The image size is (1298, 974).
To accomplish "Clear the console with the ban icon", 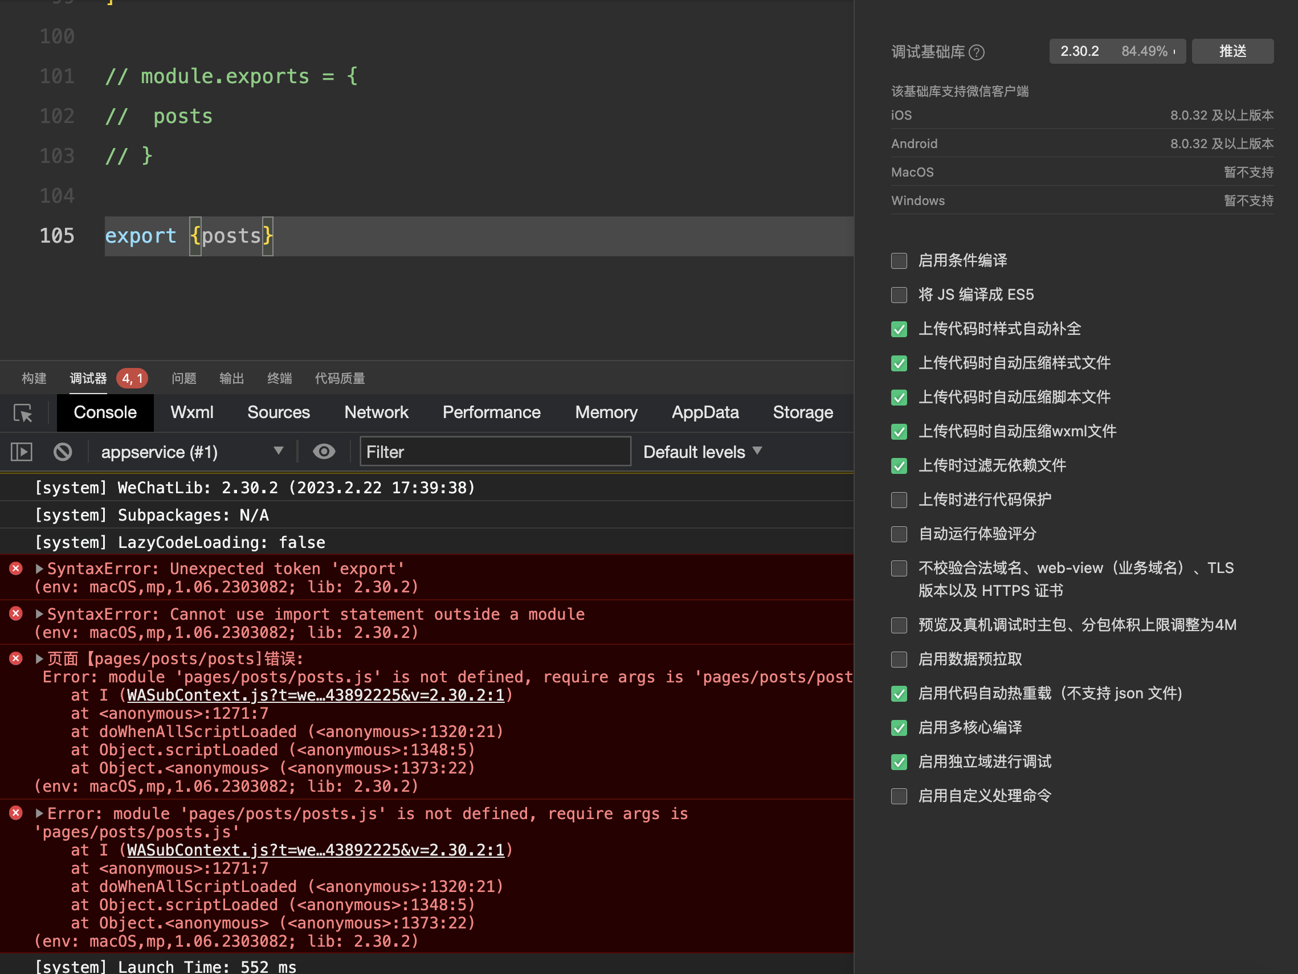I will (63, 452).
